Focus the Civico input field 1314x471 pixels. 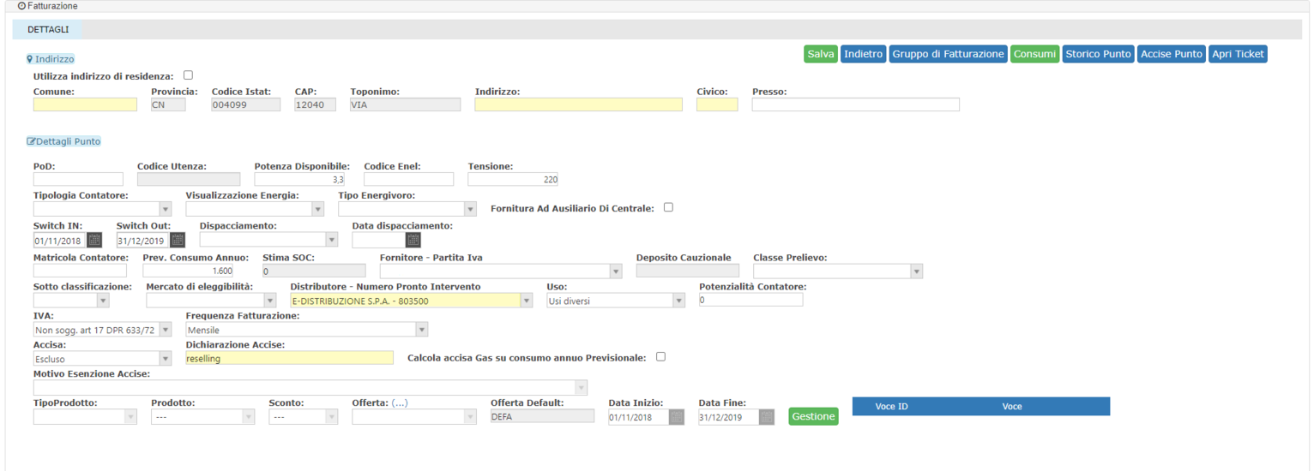tap(717, 104)
